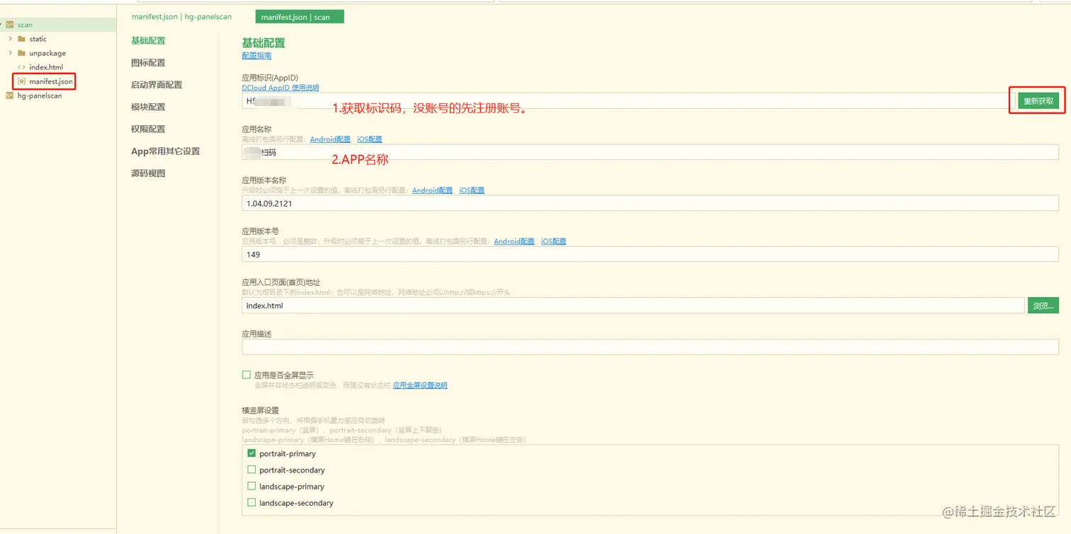Click the index.html file icon

click(22, 67)
